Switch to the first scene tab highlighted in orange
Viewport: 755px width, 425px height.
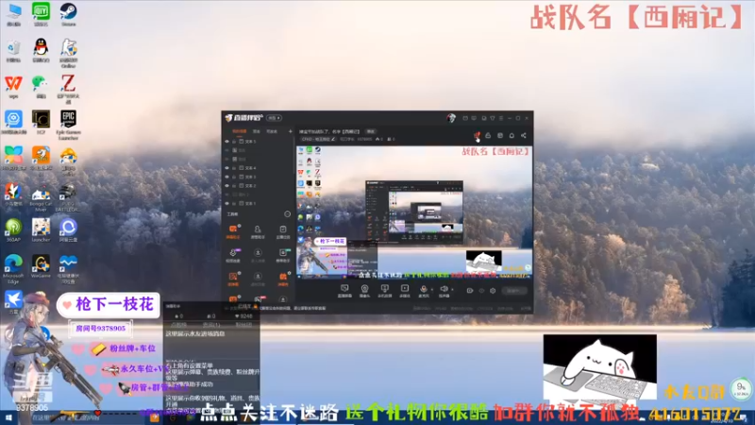click(x=240, y=131)
